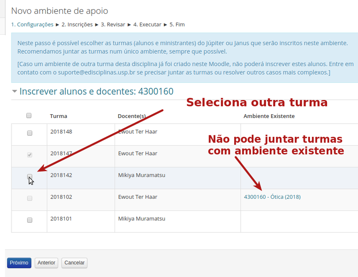Click turma number 2018101
This screenshot has width=358, height=277.
(61, 218)
